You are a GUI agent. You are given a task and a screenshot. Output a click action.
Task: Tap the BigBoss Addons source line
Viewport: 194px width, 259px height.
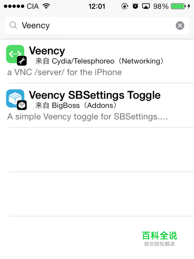(x=76, y=105)
